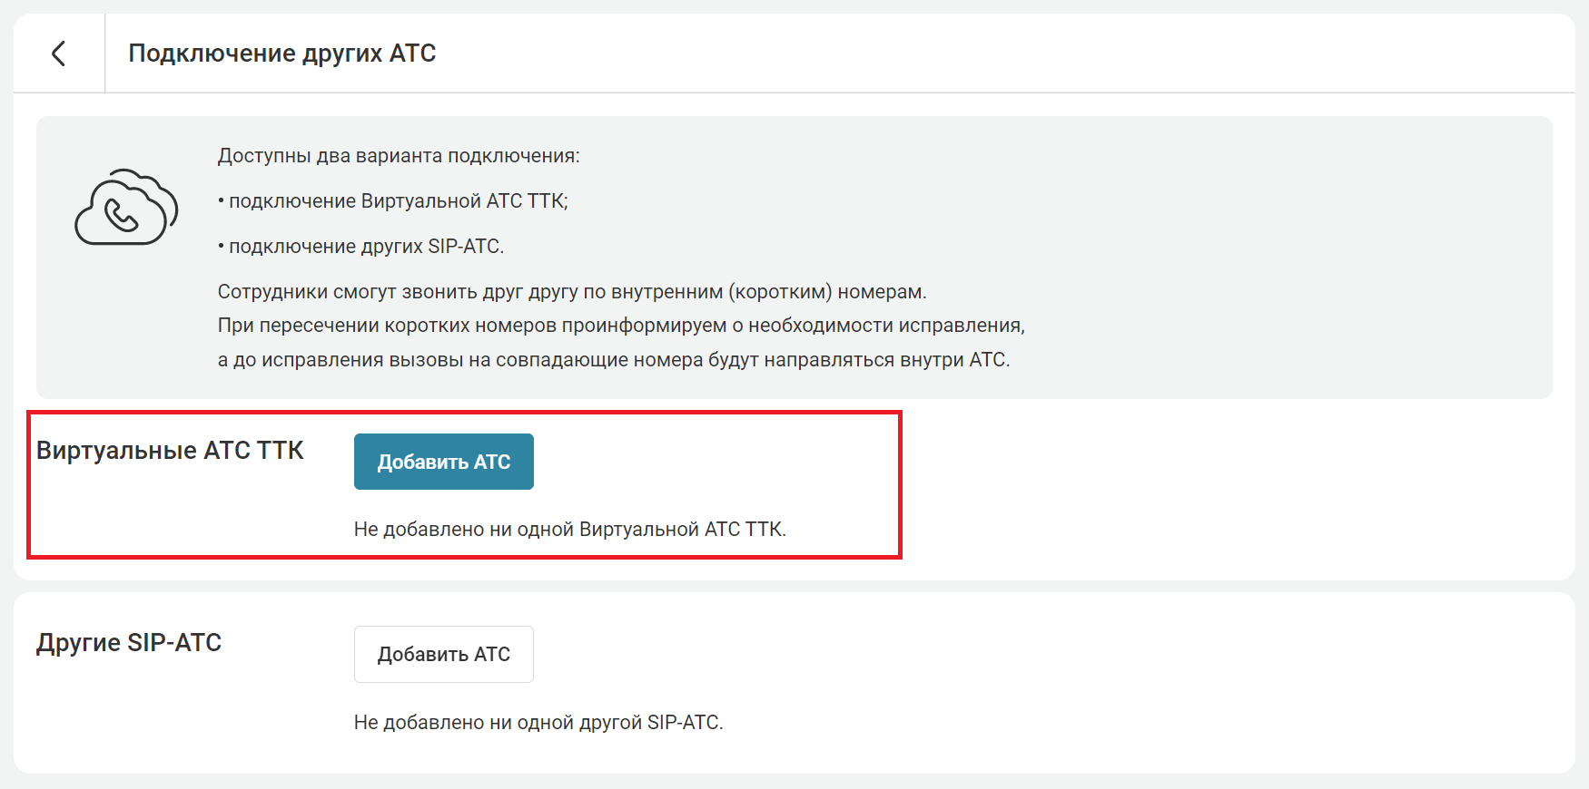
Task: Select the Другие SIP-АТС section heading
Action: tap(129, 643)
